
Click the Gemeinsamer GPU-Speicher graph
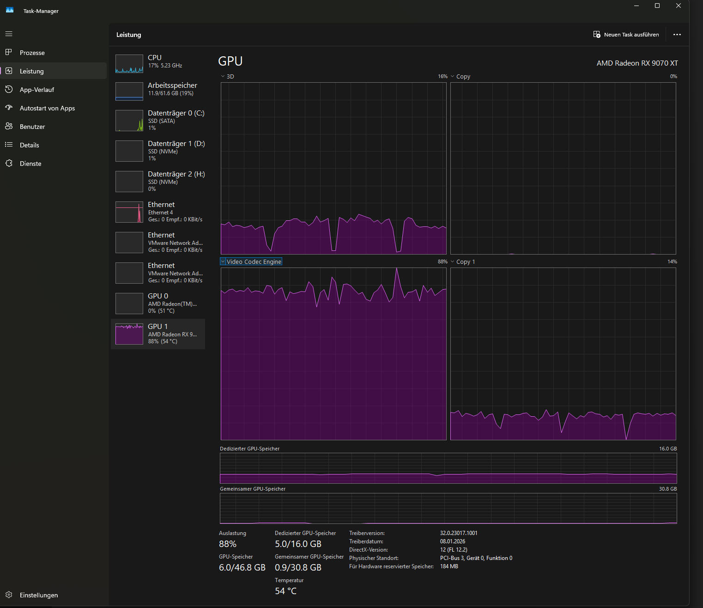point(448,508)
